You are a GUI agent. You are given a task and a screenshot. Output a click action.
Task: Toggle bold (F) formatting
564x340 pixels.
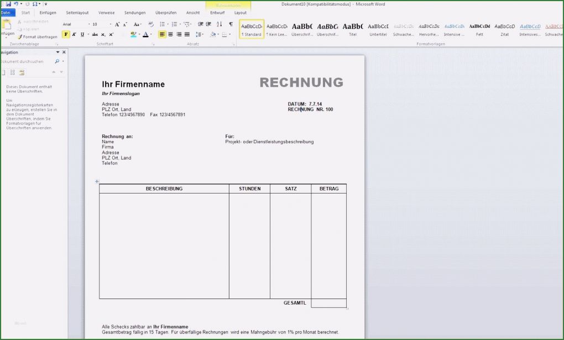[66, 33]
